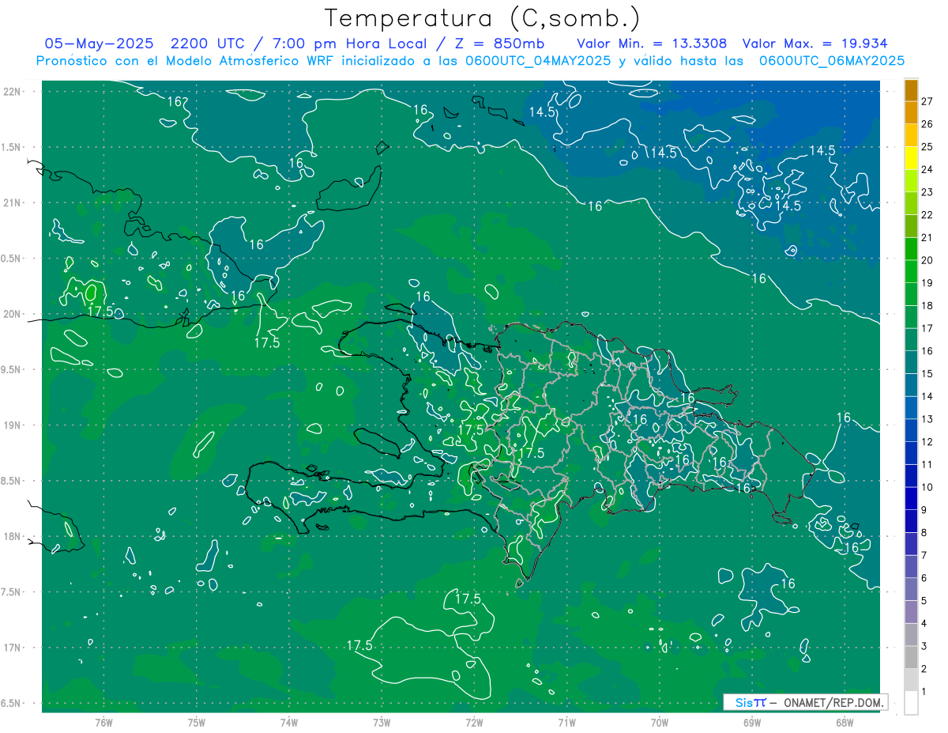Click the 72W longitude axis label
The width and height of the screenshot is (948, 733).
[x=474, y=722]
